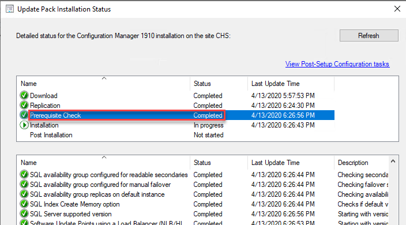Refresh the installation status

tap(369, 35)
